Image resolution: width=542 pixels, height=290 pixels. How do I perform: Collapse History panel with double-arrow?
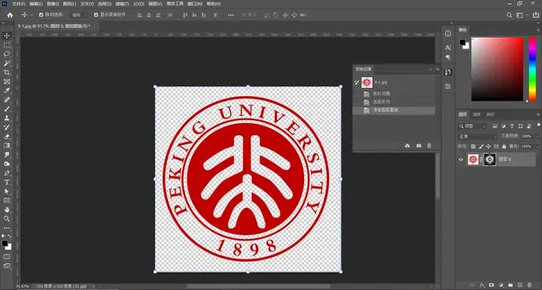431,69
